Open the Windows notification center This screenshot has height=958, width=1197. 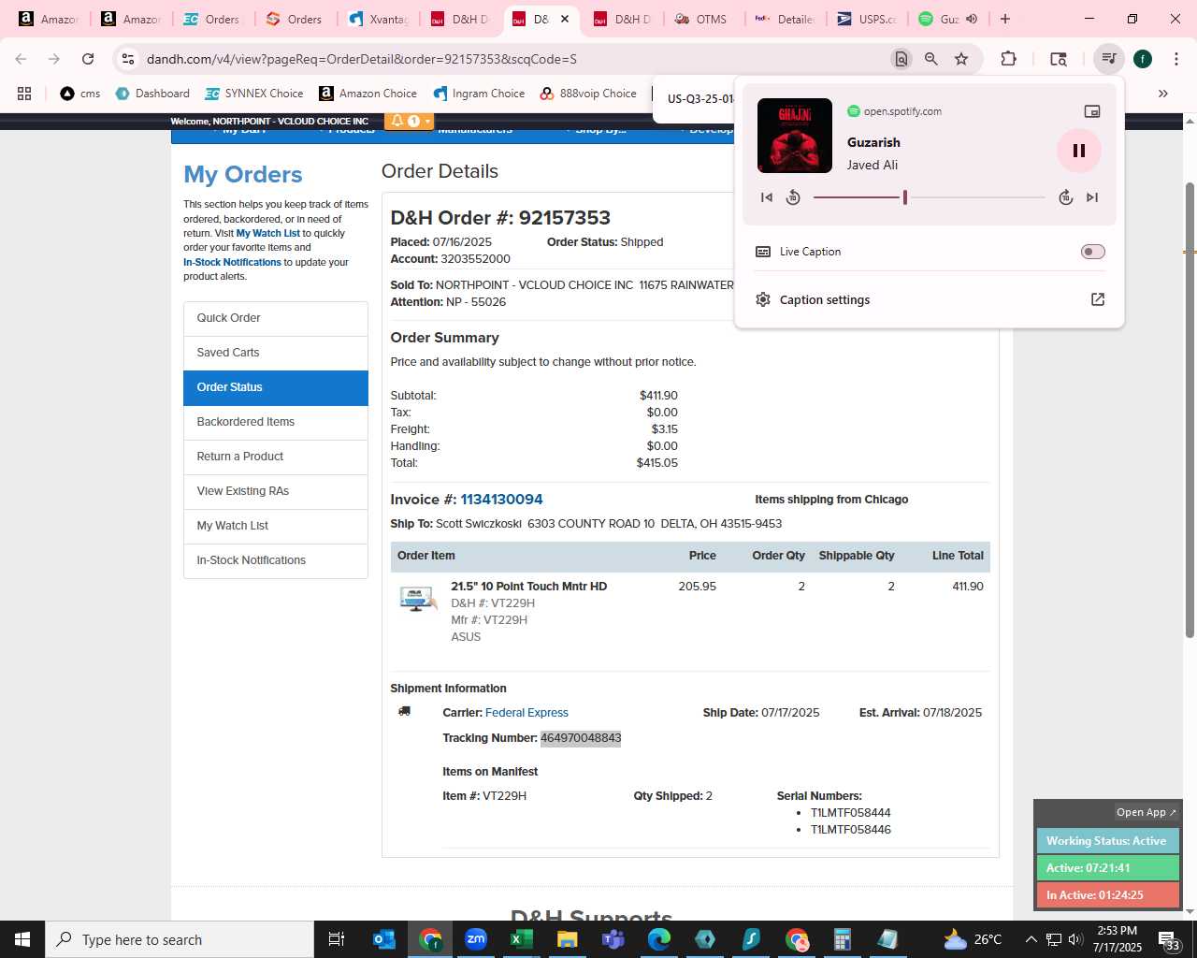coord(1169,939)
